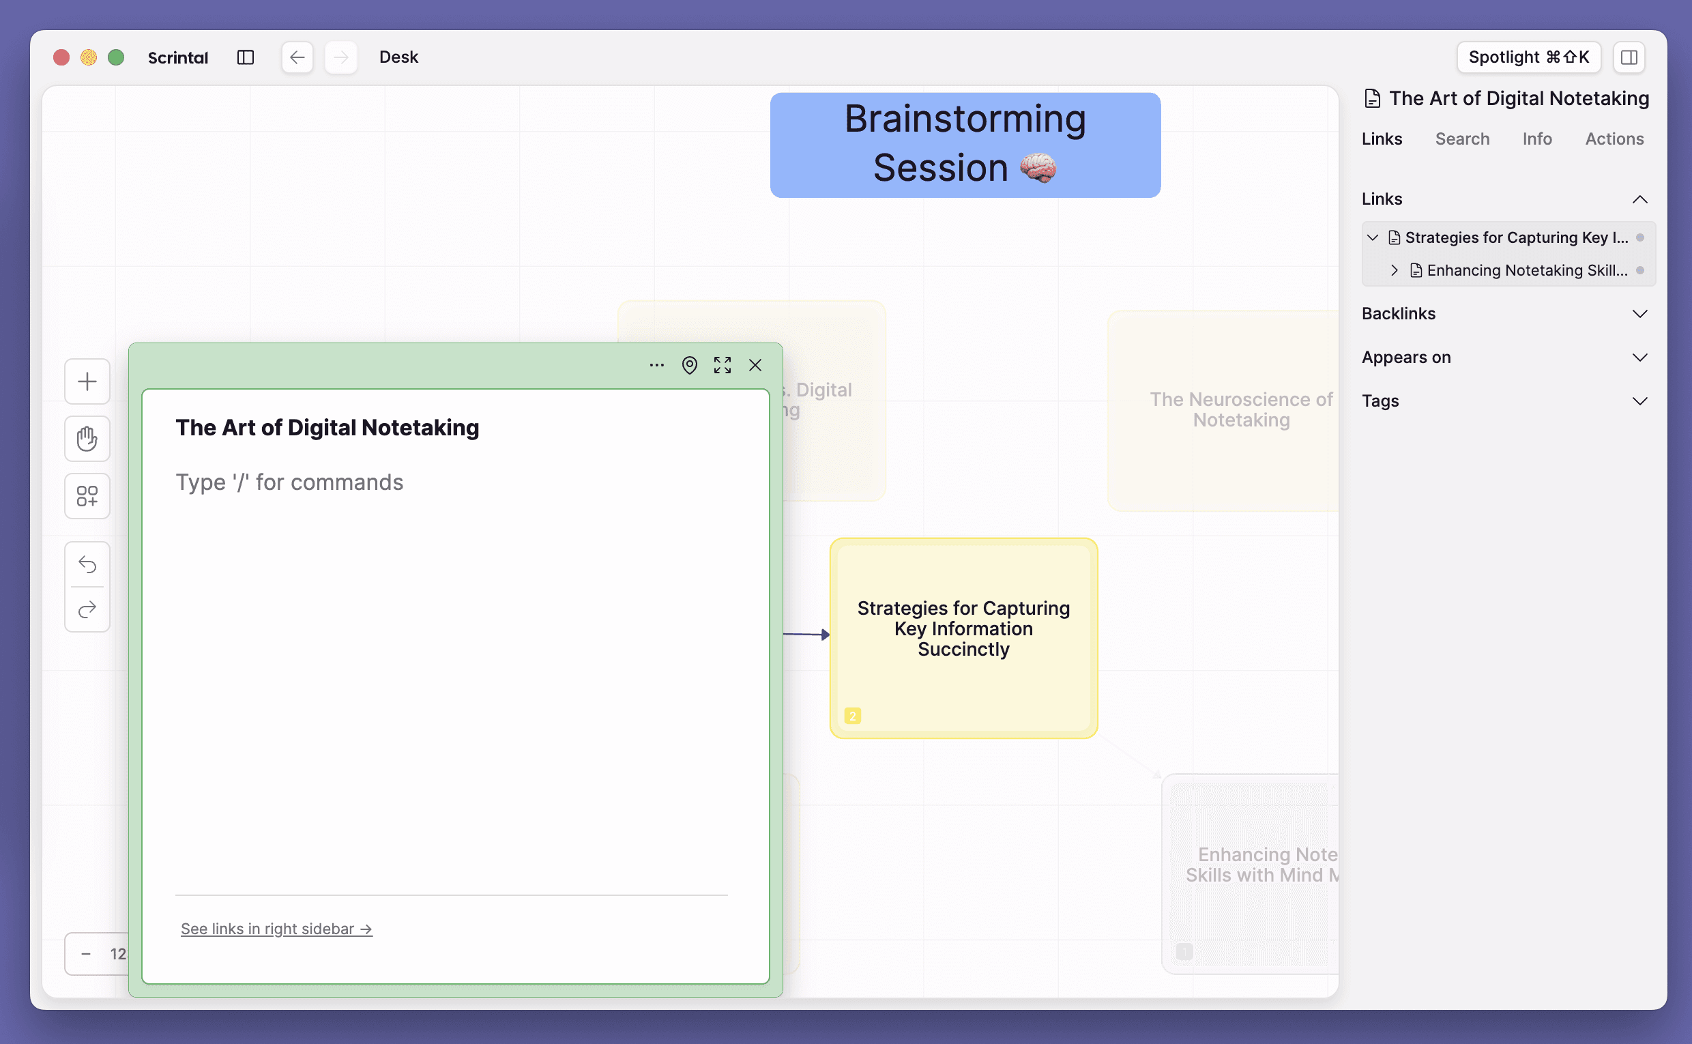Close the open note editor
This screenshot has height=1044, width=1692.
click(x=755, y=365)
